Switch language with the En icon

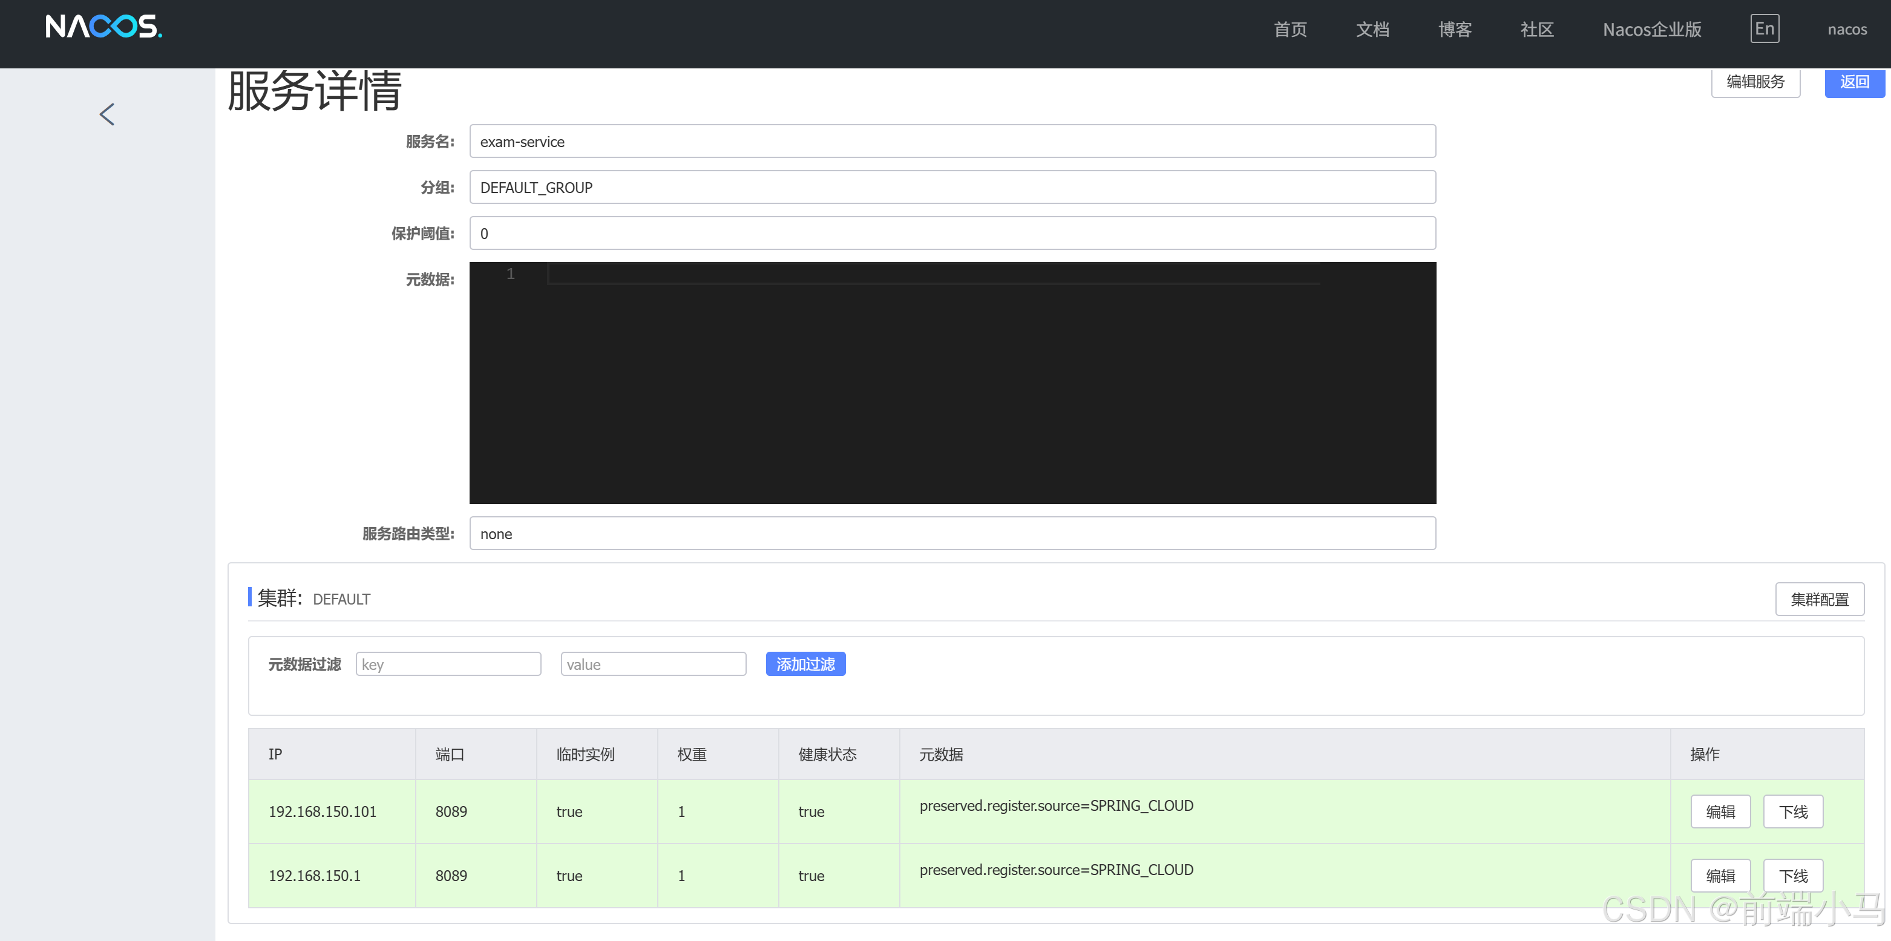click(x=1764, y=28)
